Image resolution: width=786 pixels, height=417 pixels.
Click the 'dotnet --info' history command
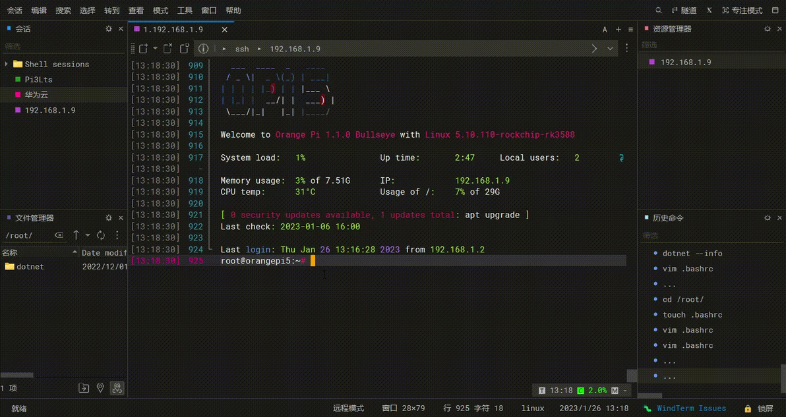[x=692, y=254]
